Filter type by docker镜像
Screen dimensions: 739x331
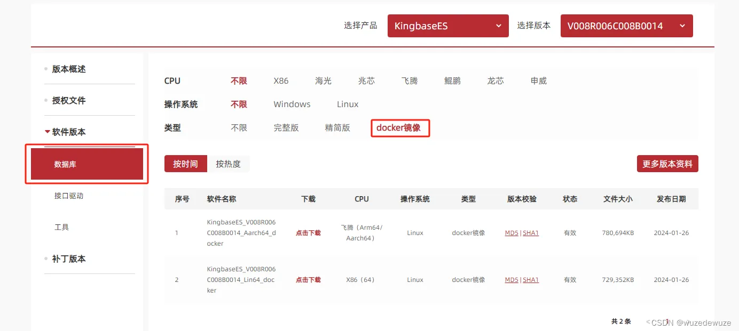[399, 128]
